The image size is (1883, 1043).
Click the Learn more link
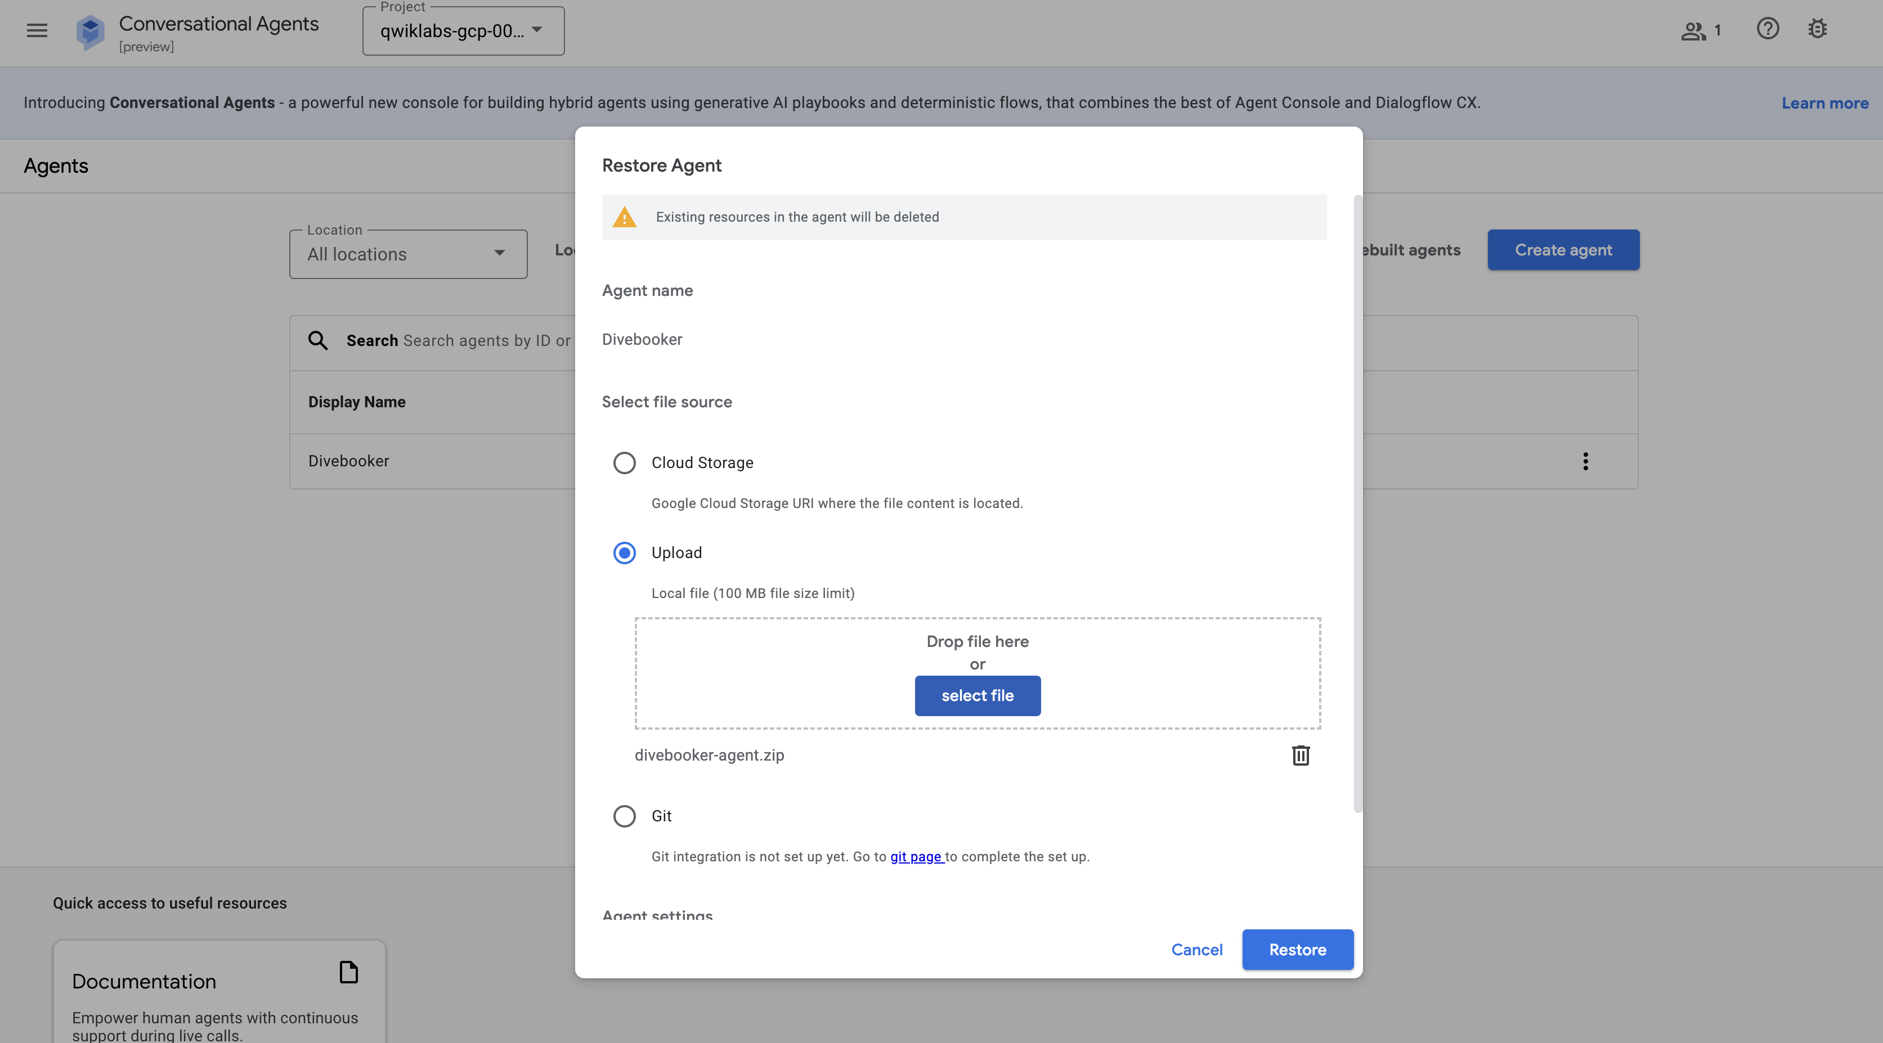click(1824, 103)
